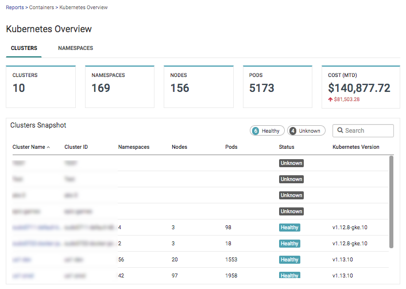Click version v1.13.10 in 1553 pods row
This screenshot has width=406, height=289.
point(343,260)
